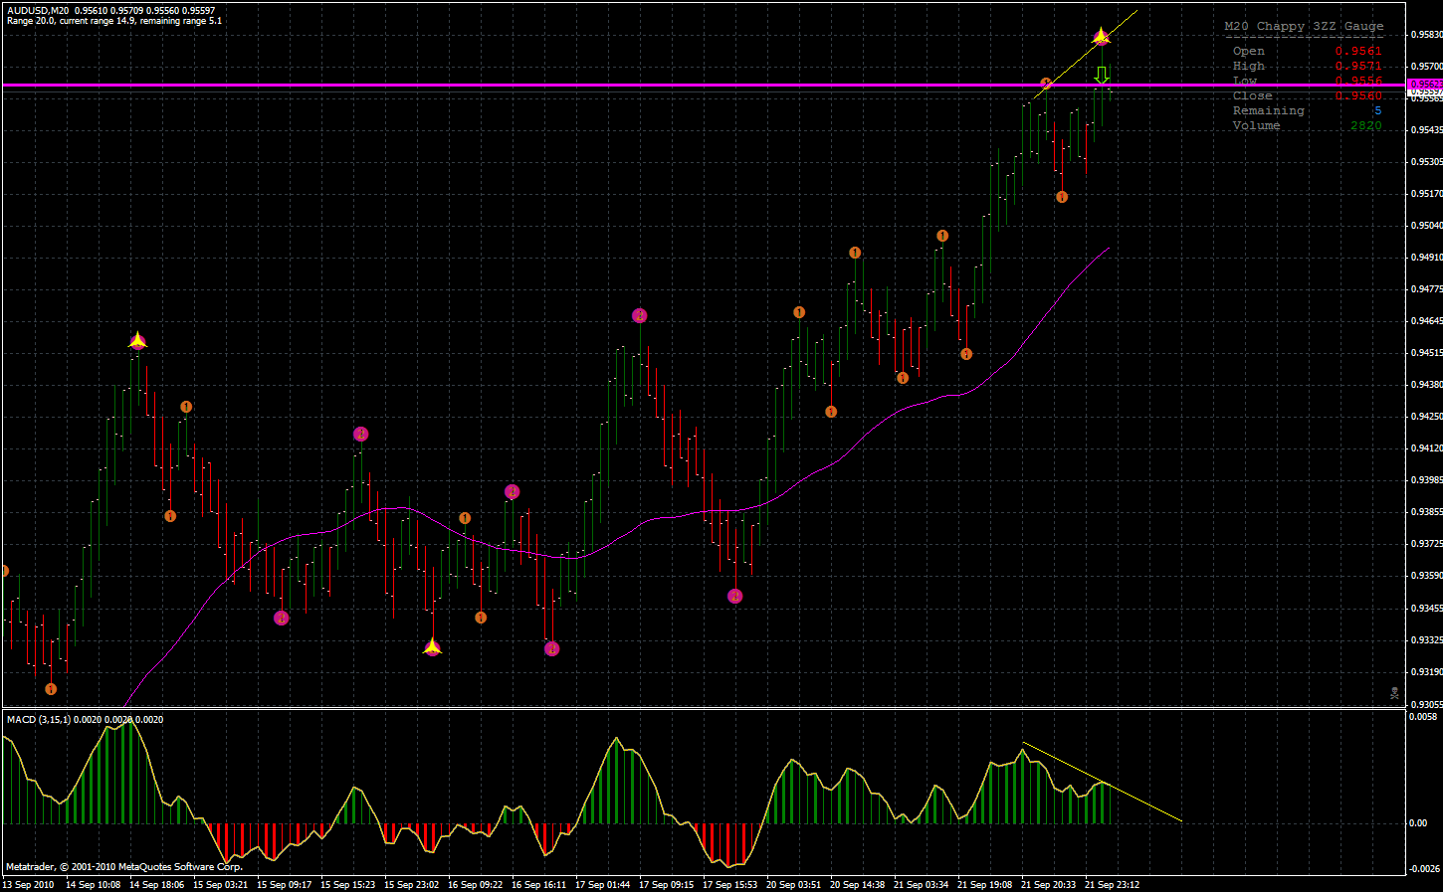Click the magenta '2' marker under the 17 Sep 15:53 low
This screenshot has width=1443, height=892.
pos(734,597)
